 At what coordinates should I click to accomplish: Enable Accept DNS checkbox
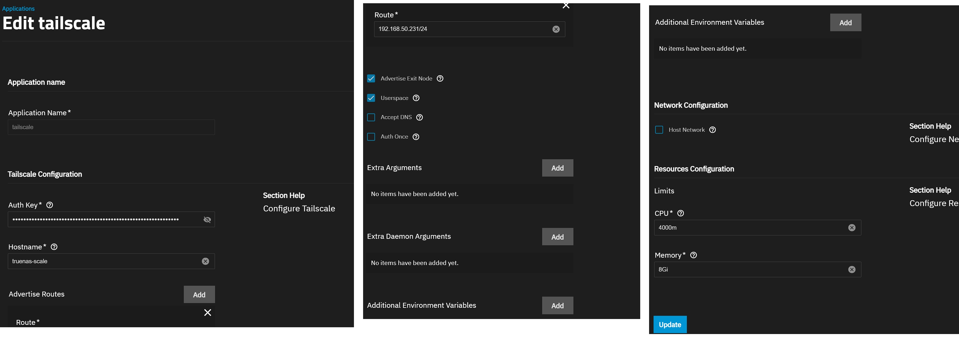[x=371, y=118]
